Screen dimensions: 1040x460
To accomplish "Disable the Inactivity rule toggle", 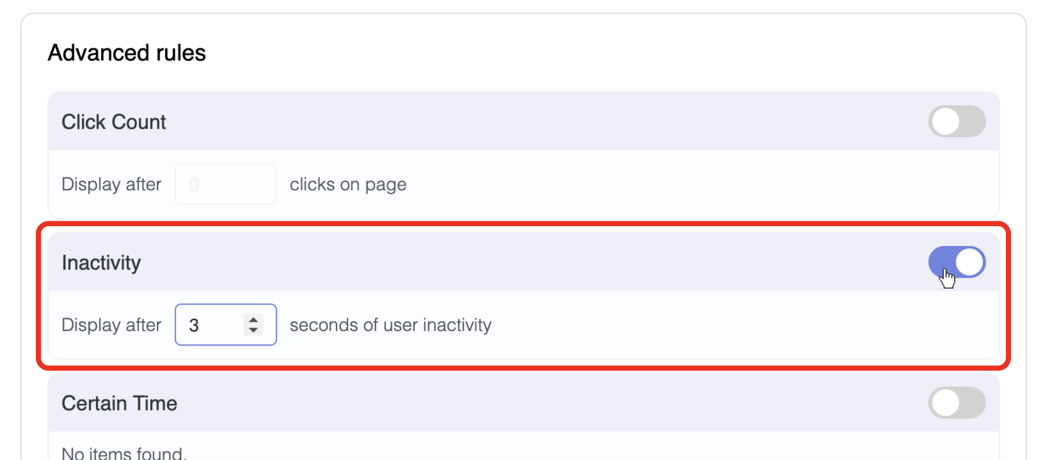I will tap(956, 262).
